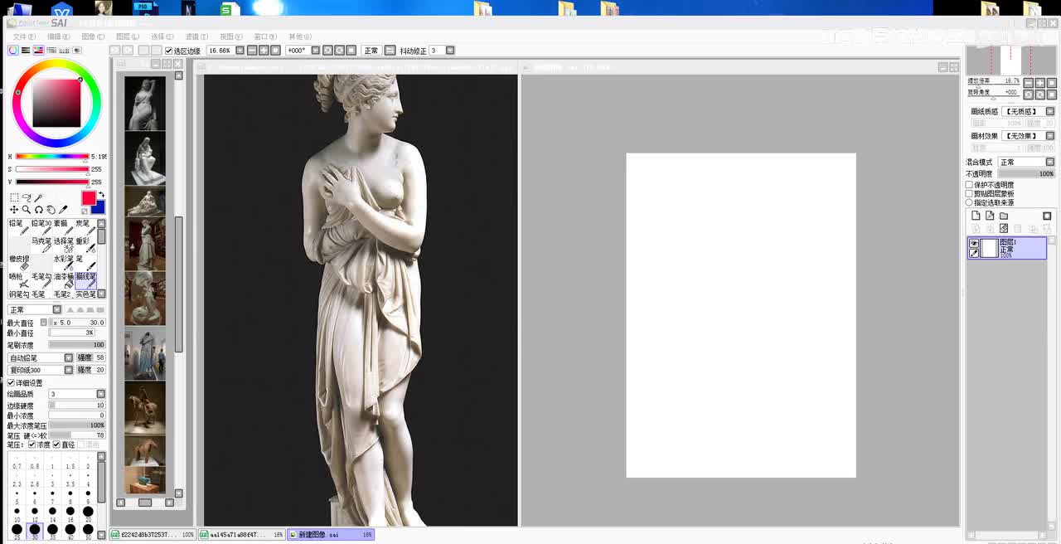
Task: Create a new layer in layer panel
Action: coord(976,216)
